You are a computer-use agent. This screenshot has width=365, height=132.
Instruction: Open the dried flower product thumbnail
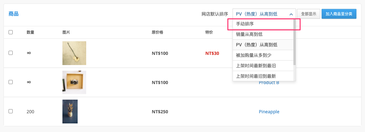(x=74, y=53)
